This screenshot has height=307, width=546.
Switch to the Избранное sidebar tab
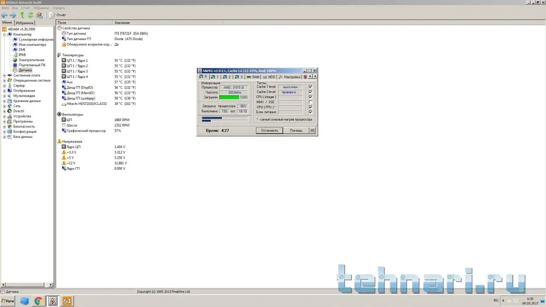(25, 23)
